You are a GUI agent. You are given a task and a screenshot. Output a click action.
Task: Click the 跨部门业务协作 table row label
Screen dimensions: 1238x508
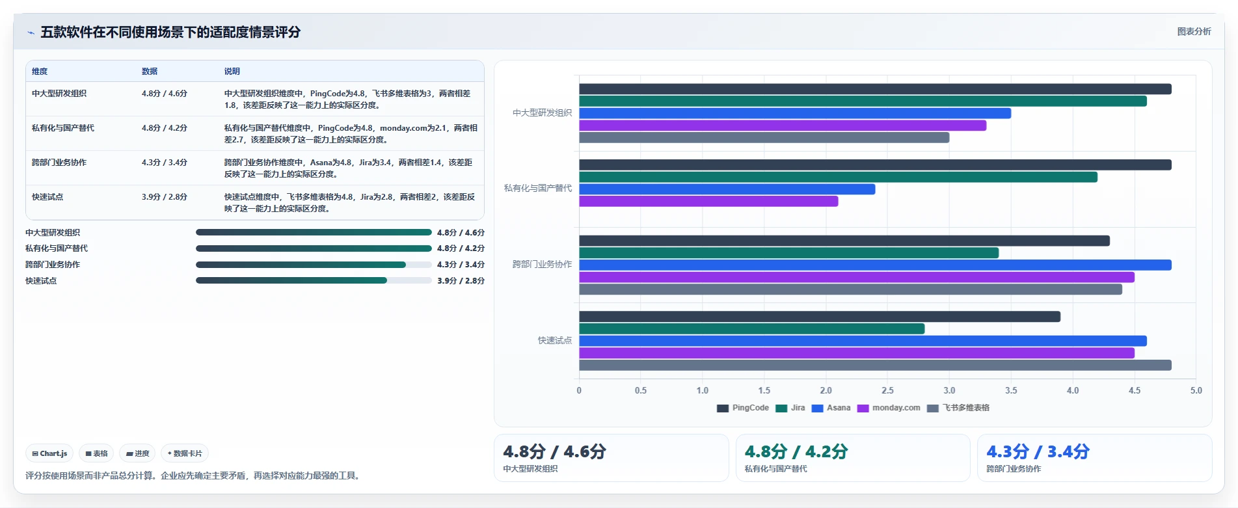[59, 163]
